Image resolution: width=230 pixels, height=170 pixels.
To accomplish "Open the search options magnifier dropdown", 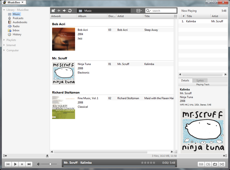I will click(148, 11).
